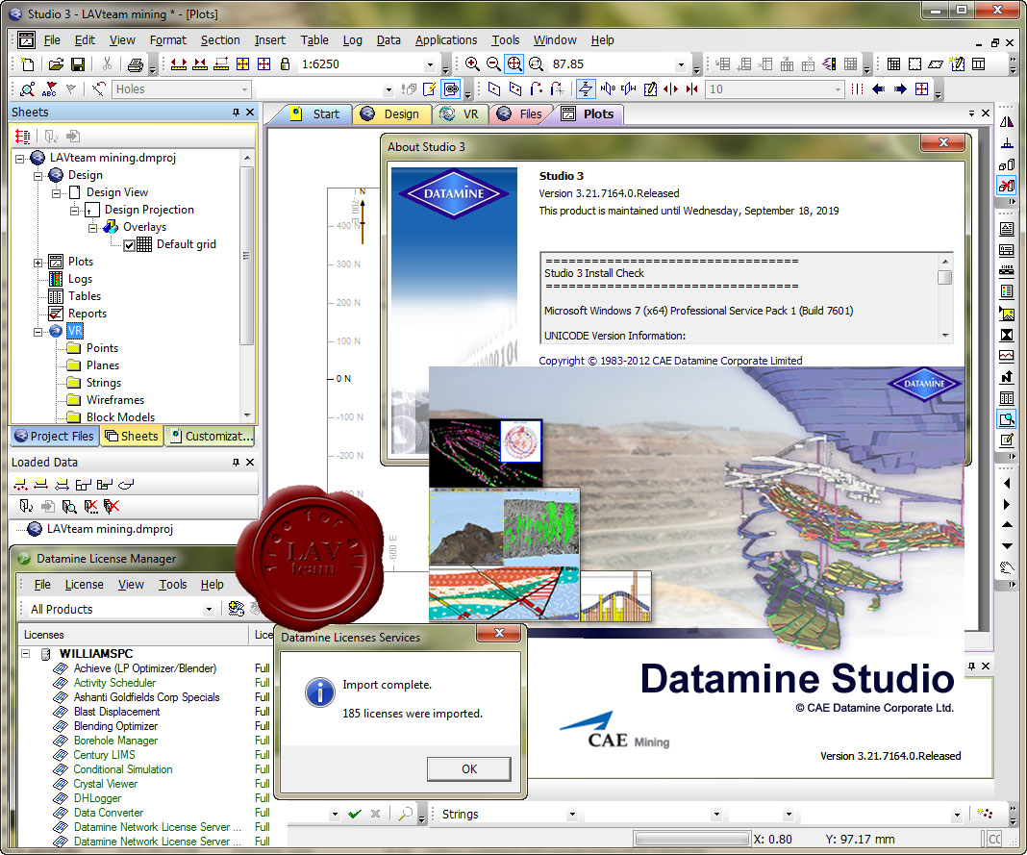
Task: Open the 1:6250 scale dropdown
Action: (430, 64)
